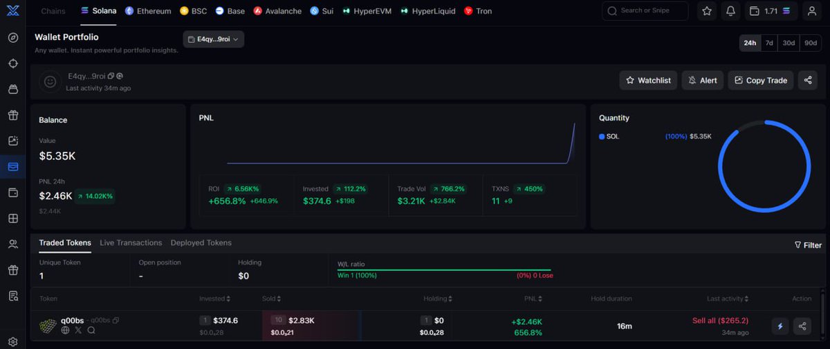The width and height of the screenshot is (830, 349).
Task: Add wallet to Watchlist
Action: (x=648, y=80)
